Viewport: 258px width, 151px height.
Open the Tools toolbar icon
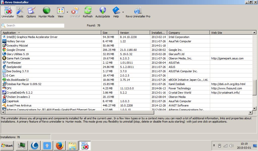20,12
